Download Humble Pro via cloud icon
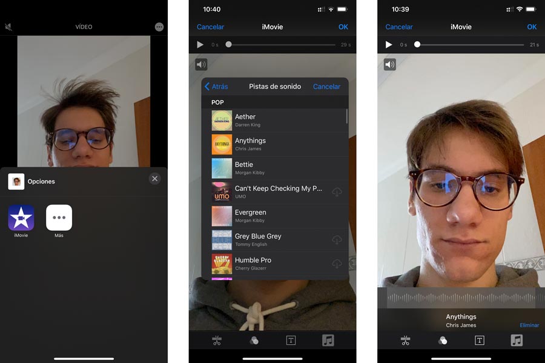 tap(337, 264)
